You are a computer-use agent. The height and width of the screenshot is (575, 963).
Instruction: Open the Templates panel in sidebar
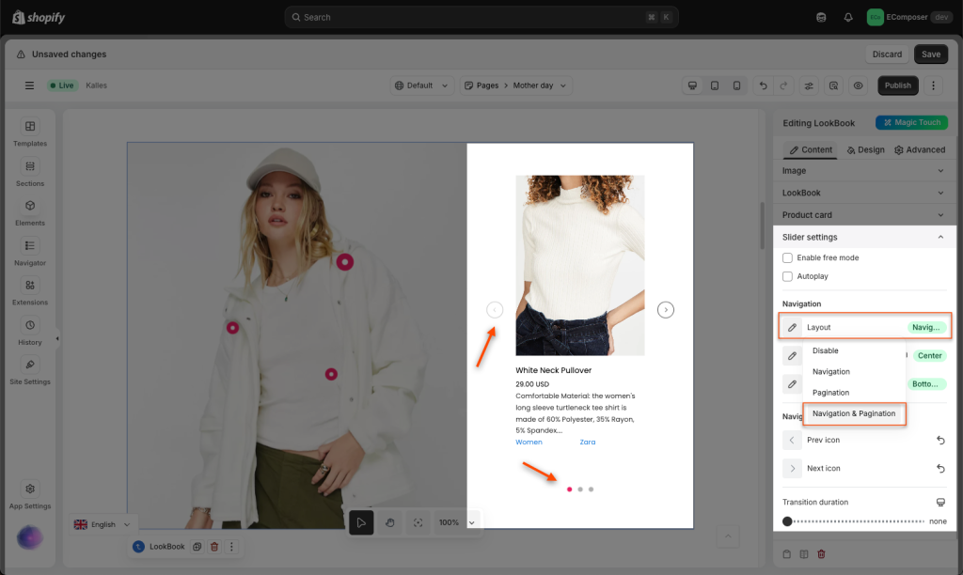pyautogui.click(x=30, y=132)
